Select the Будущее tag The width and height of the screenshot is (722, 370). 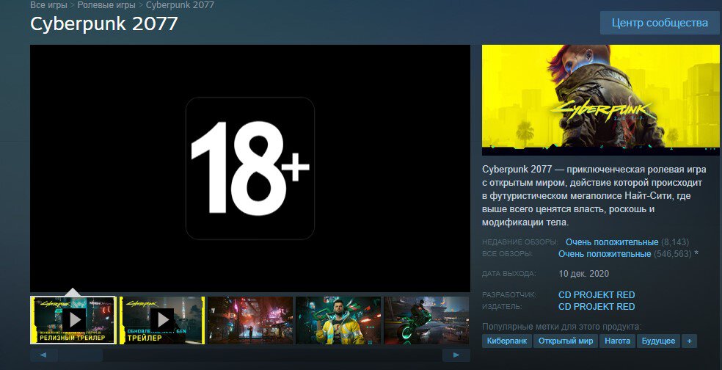pos(660,341)
